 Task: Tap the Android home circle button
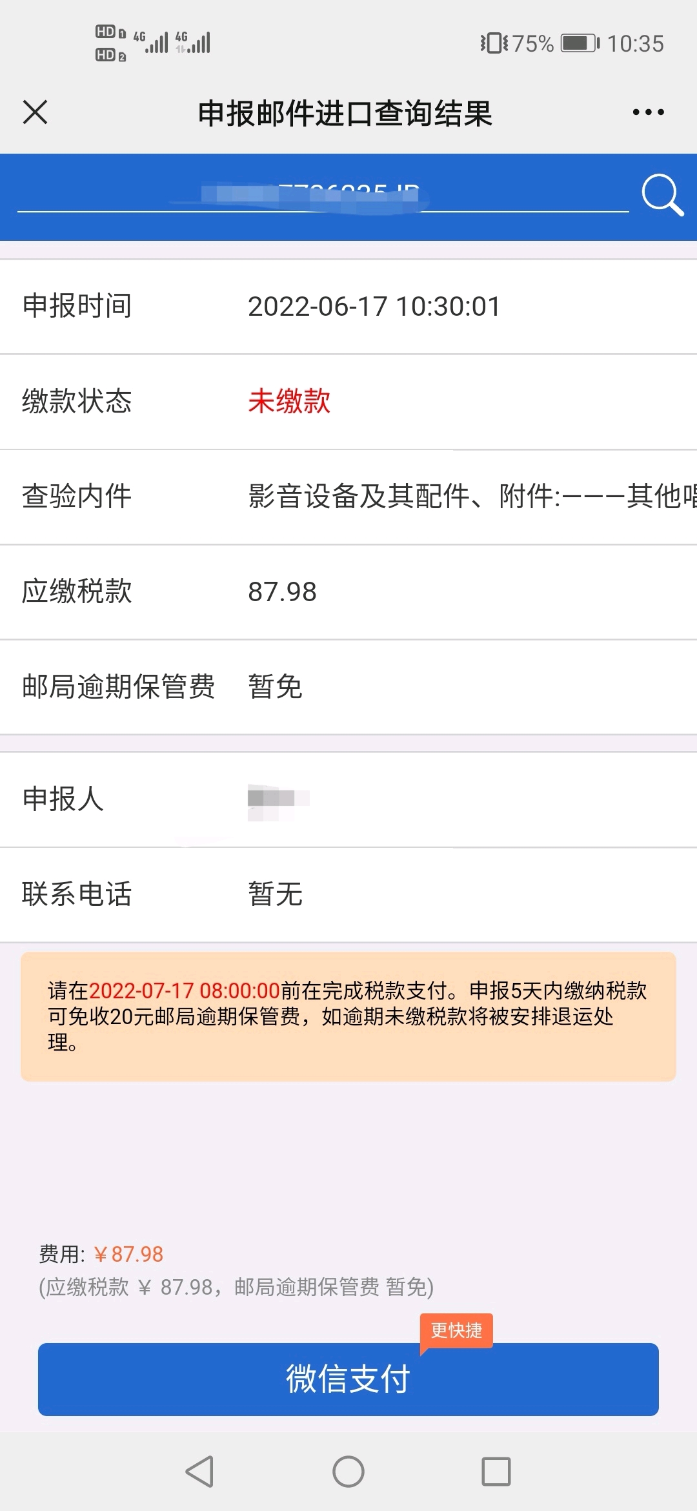[x=348, y=1472]
